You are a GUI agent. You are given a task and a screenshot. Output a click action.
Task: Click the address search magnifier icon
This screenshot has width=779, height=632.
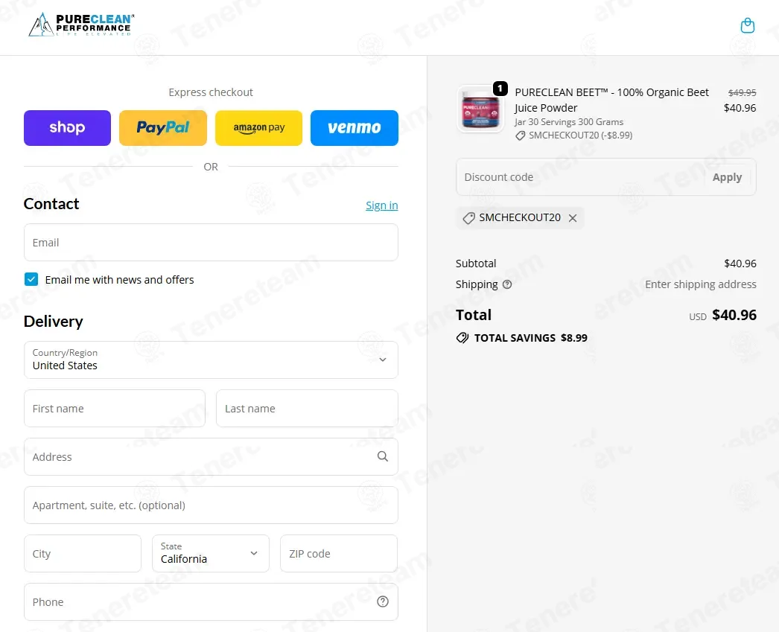pos(383,456)
